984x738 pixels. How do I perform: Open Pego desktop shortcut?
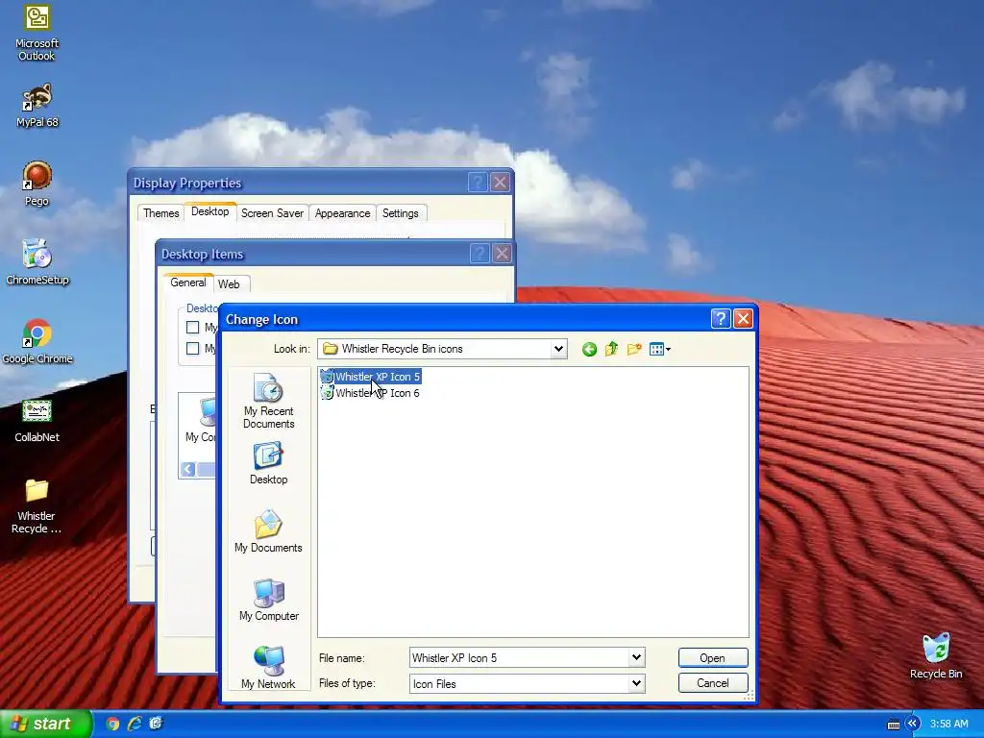(x=37, y=184)
